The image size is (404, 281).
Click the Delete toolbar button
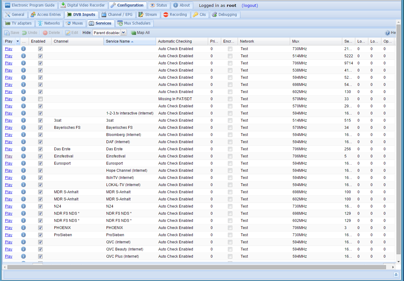click(x=51, y=33)
